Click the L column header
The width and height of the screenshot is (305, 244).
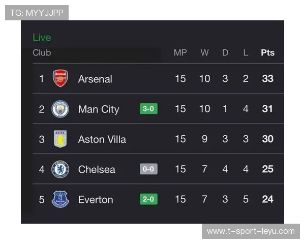tap(246, 53)
